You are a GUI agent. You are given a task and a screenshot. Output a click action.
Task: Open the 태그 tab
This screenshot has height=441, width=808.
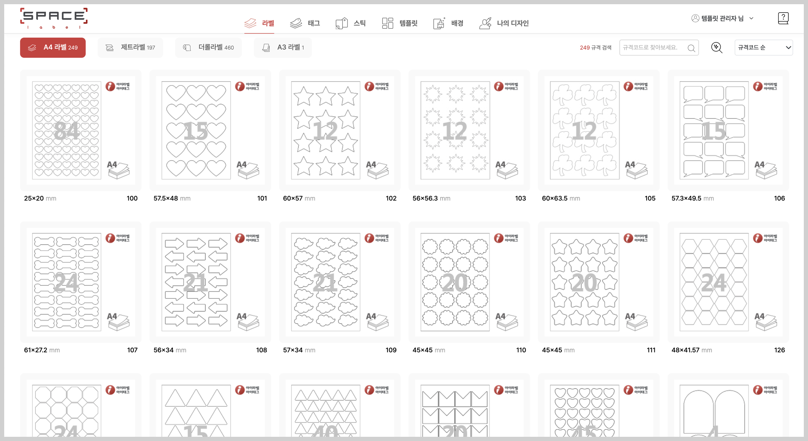(305, 23)
